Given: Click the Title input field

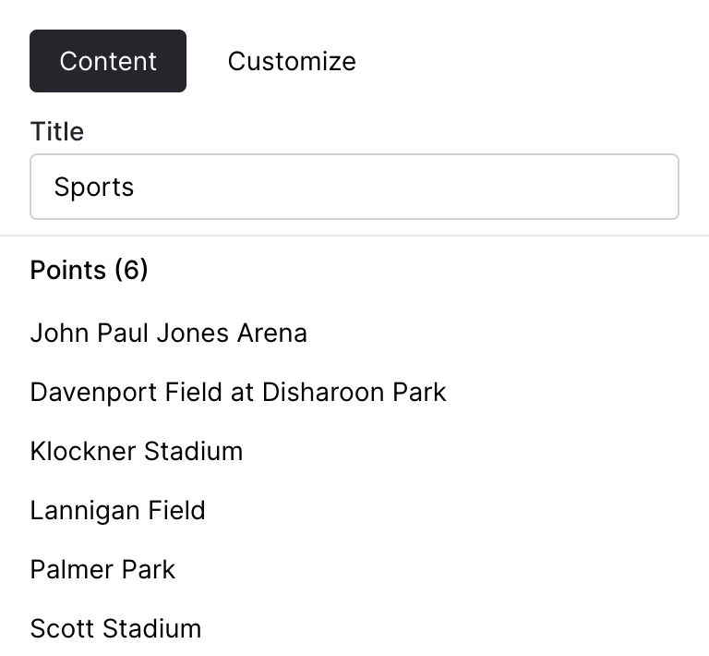Looking at the screenshot, I should click(x=354, y=187).
